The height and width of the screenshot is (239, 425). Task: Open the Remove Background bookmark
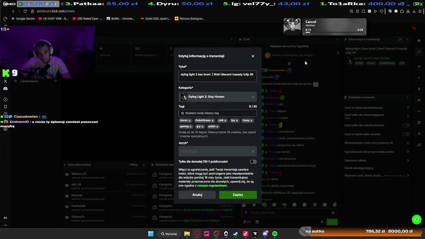click(190, 19)
